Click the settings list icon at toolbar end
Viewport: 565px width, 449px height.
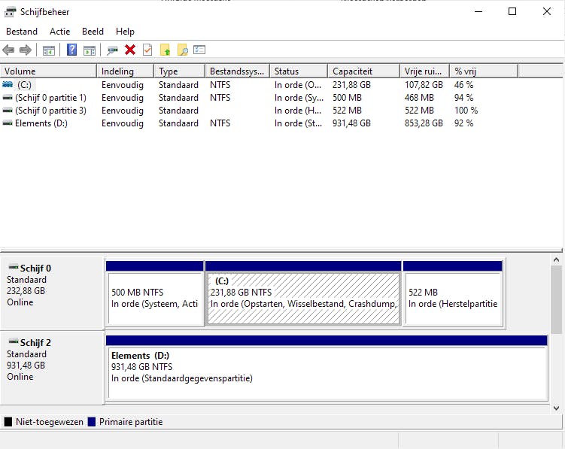pyautogui.click(x=199, y=50)
